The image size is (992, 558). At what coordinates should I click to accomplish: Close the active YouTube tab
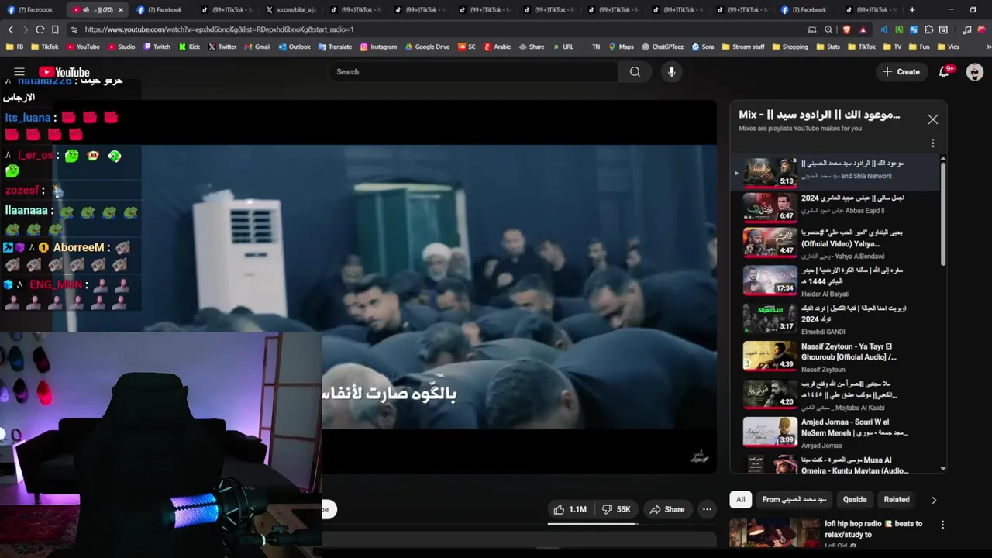(120, 10)
